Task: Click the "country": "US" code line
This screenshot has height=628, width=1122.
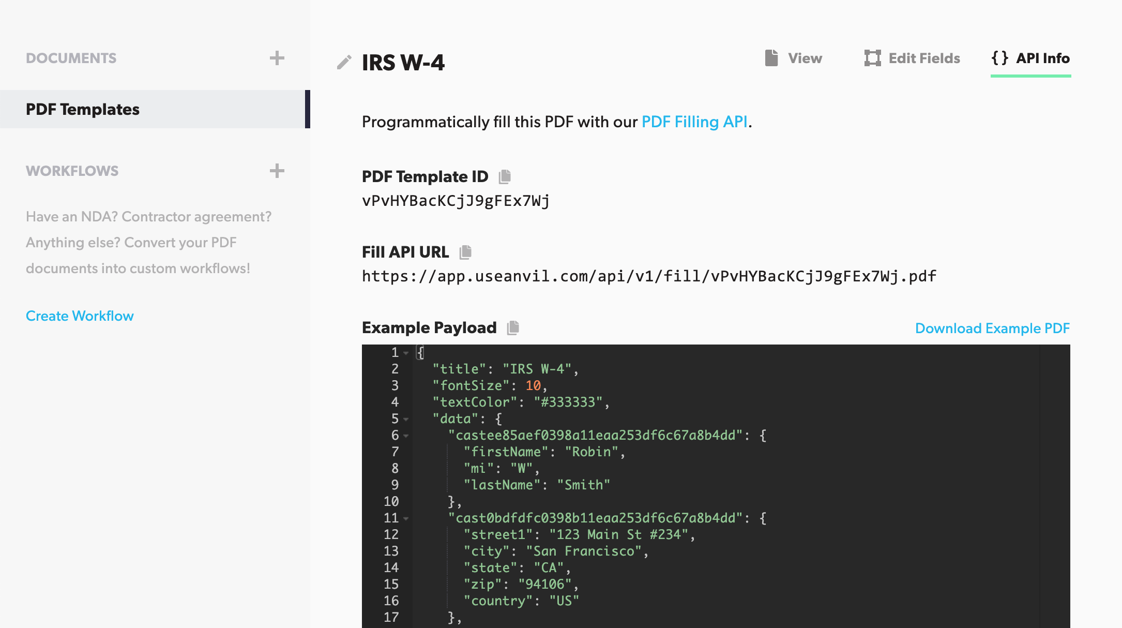Action: point(522,601)
